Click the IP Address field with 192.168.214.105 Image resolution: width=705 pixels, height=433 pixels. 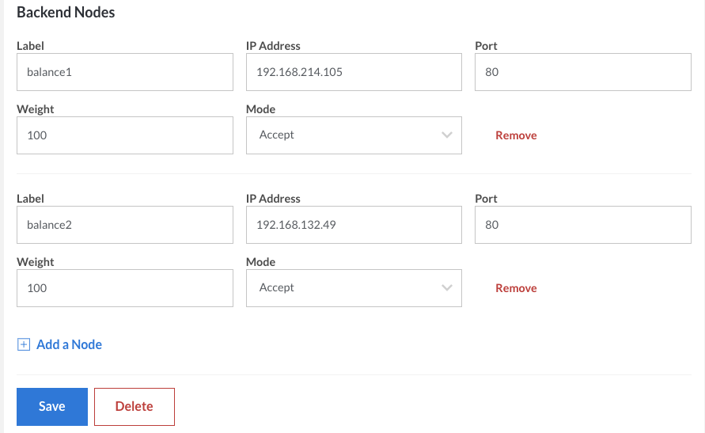pyautogui.click(x=354, y=72)
